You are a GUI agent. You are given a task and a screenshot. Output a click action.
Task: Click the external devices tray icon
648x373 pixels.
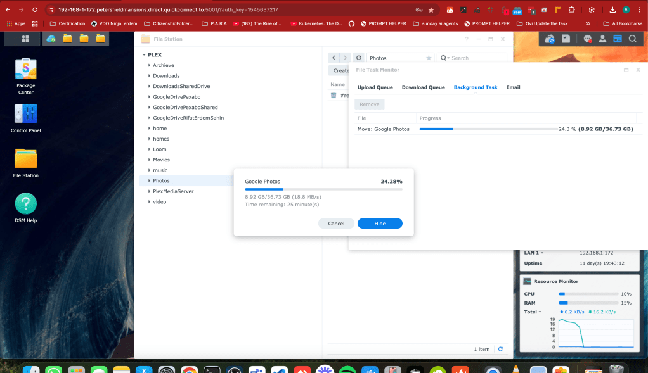(x=566, y=39)
